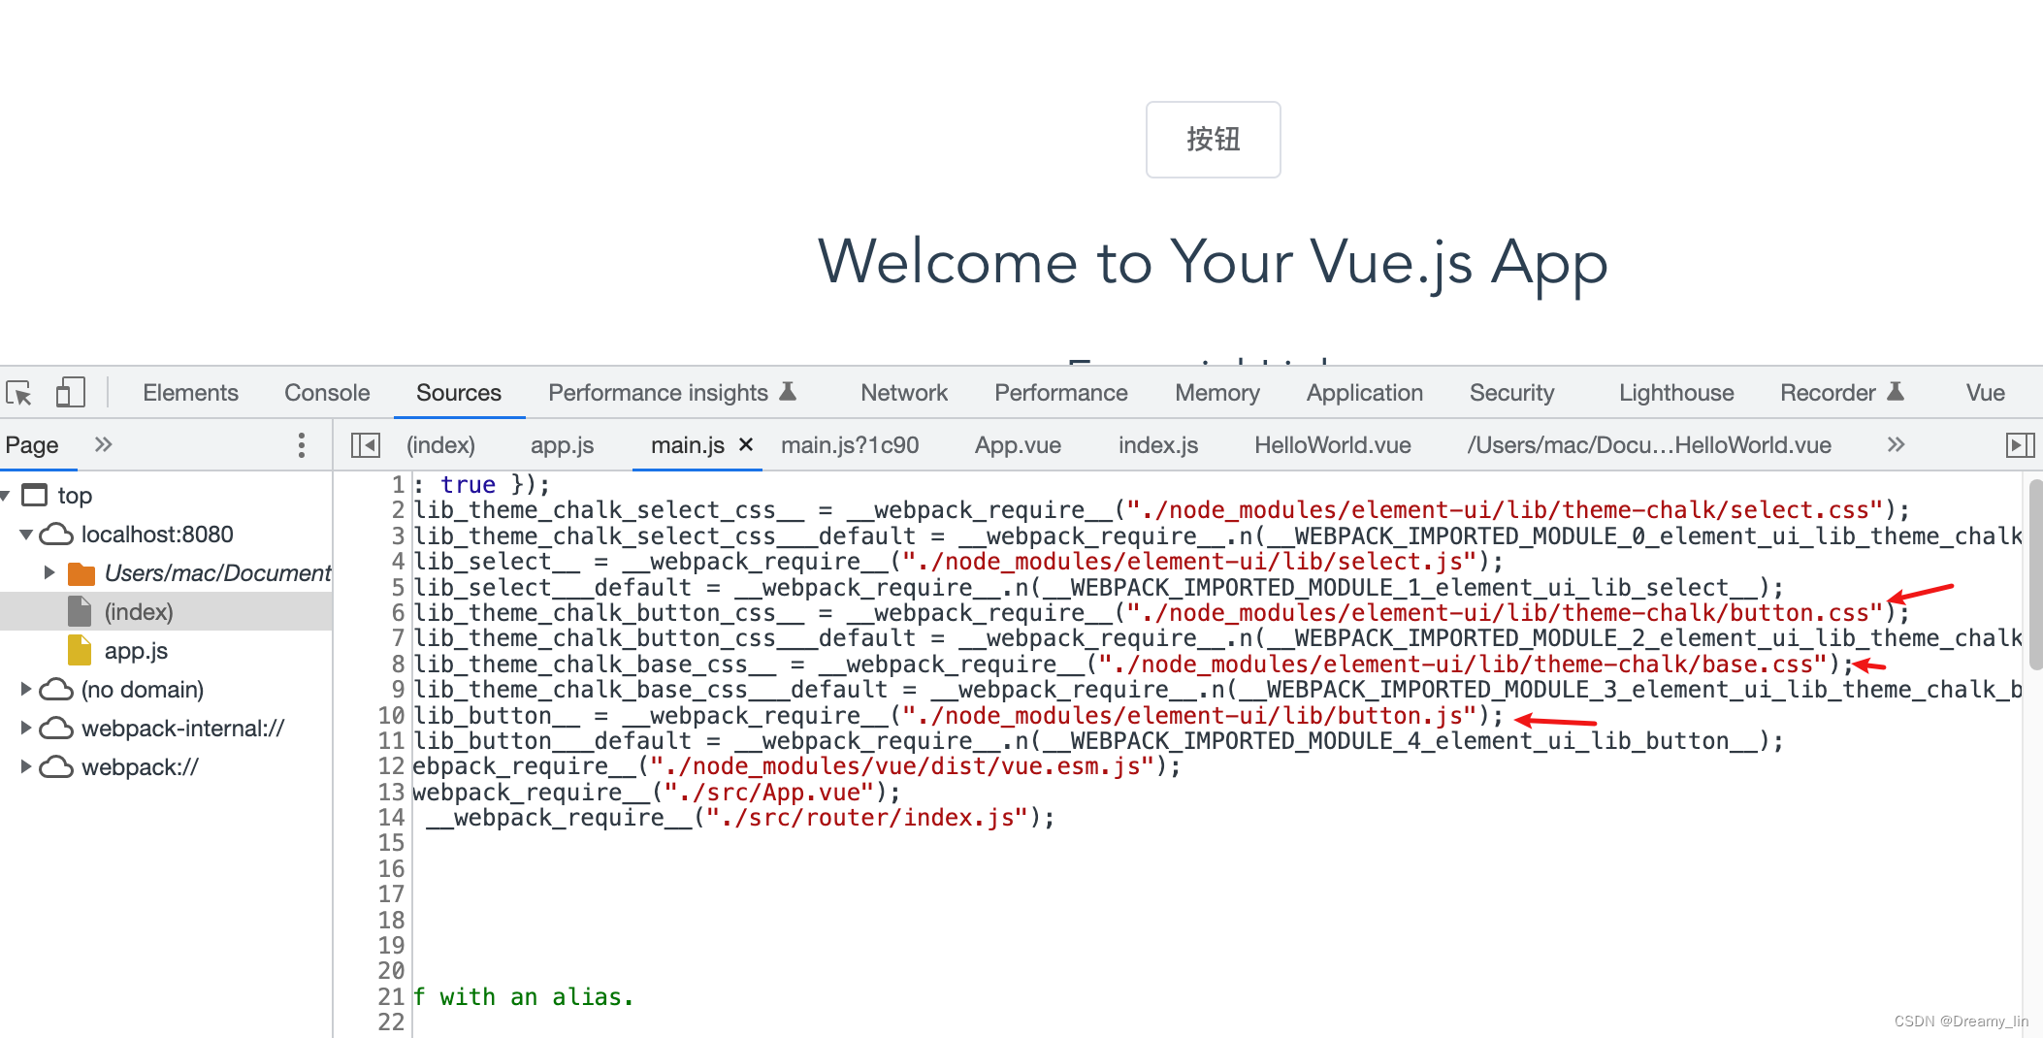
Task: Select app.js in the file tree
Action: (x=136, y=651)
